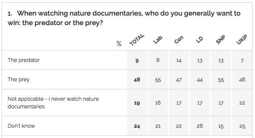Click UKIP predator value 7
The image size is (255, 138).
click(242, 60)
